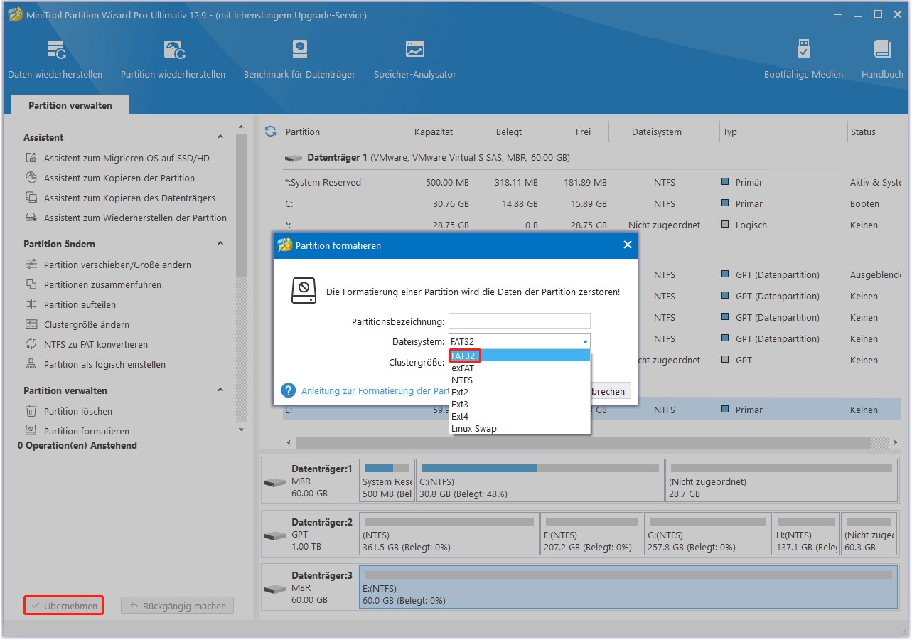Select Ext2 in the file system list
The height and width of the screenshot is (640, 912).
point(520,393)
